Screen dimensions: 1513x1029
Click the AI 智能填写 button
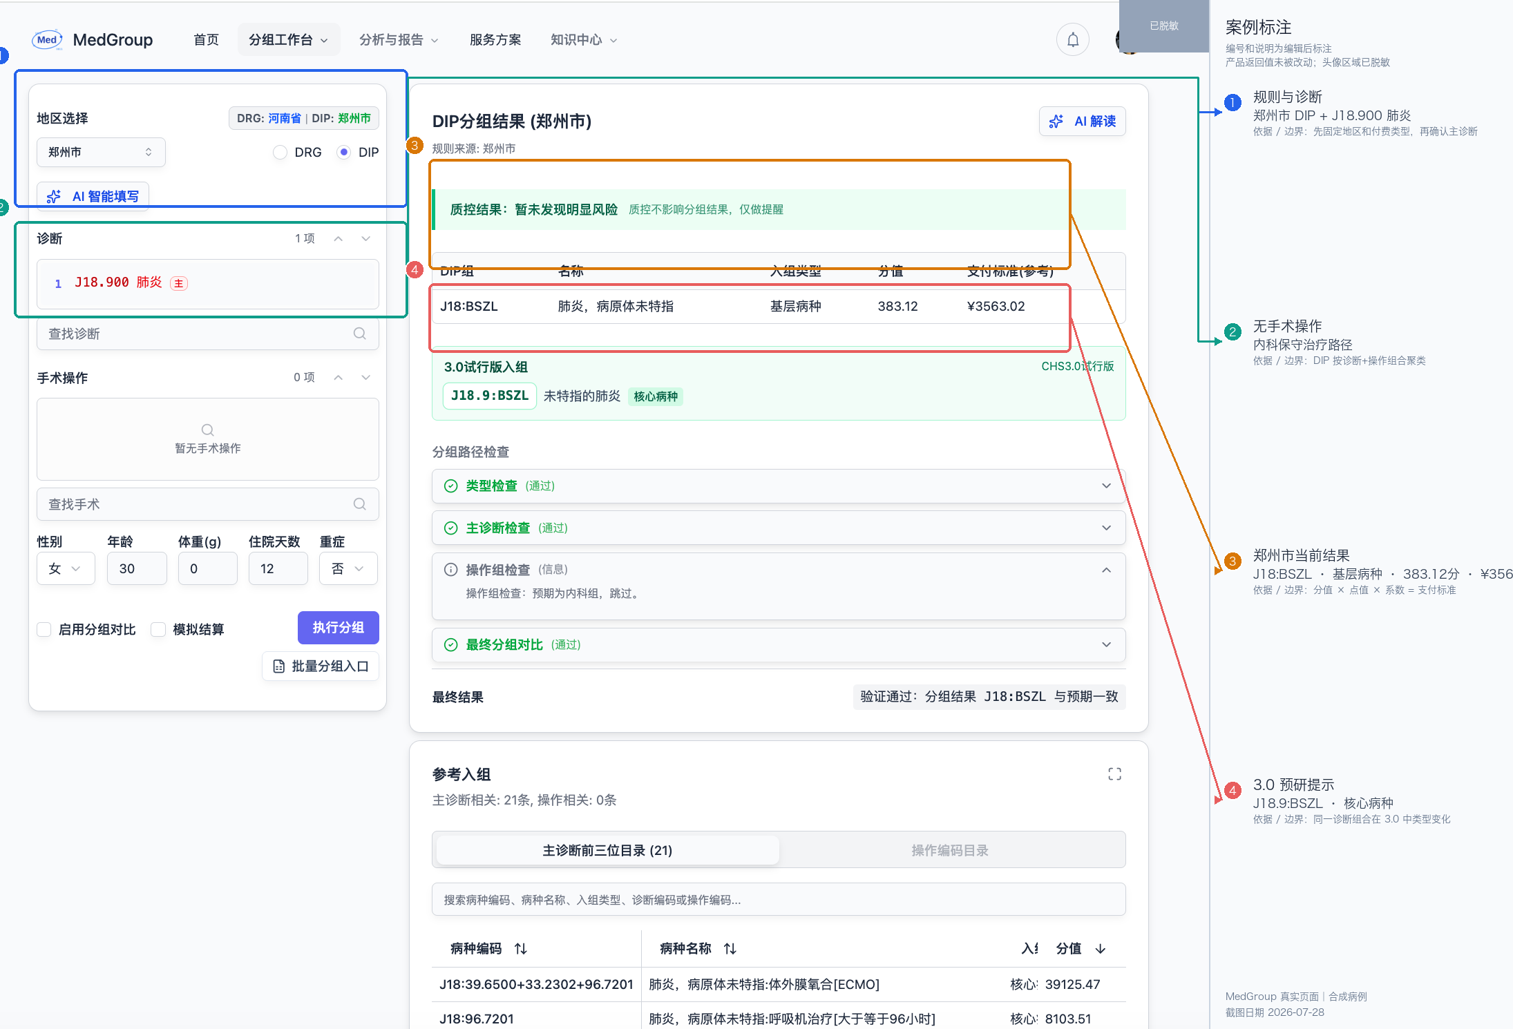(x=93, y=196)
